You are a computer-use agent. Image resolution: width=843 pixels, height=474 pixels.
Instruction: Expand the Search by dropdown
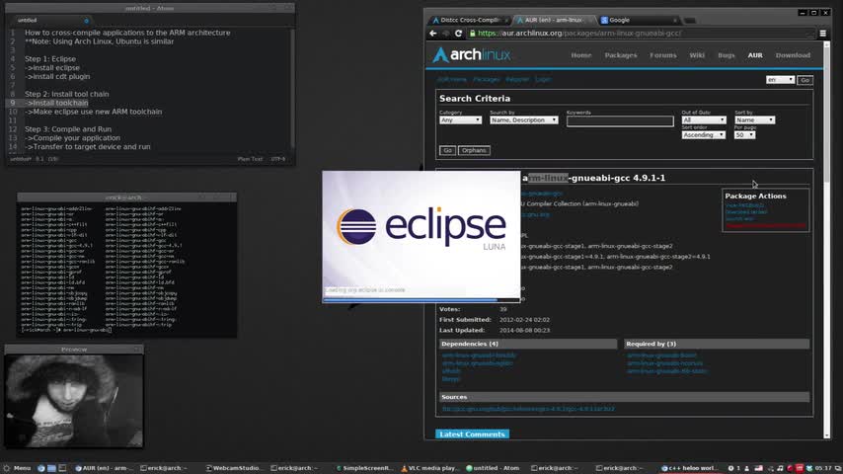523,119
